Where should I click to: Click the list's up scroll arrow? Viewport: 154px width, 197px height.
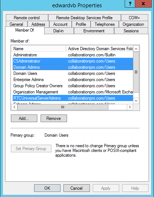[x=136, y=49]
